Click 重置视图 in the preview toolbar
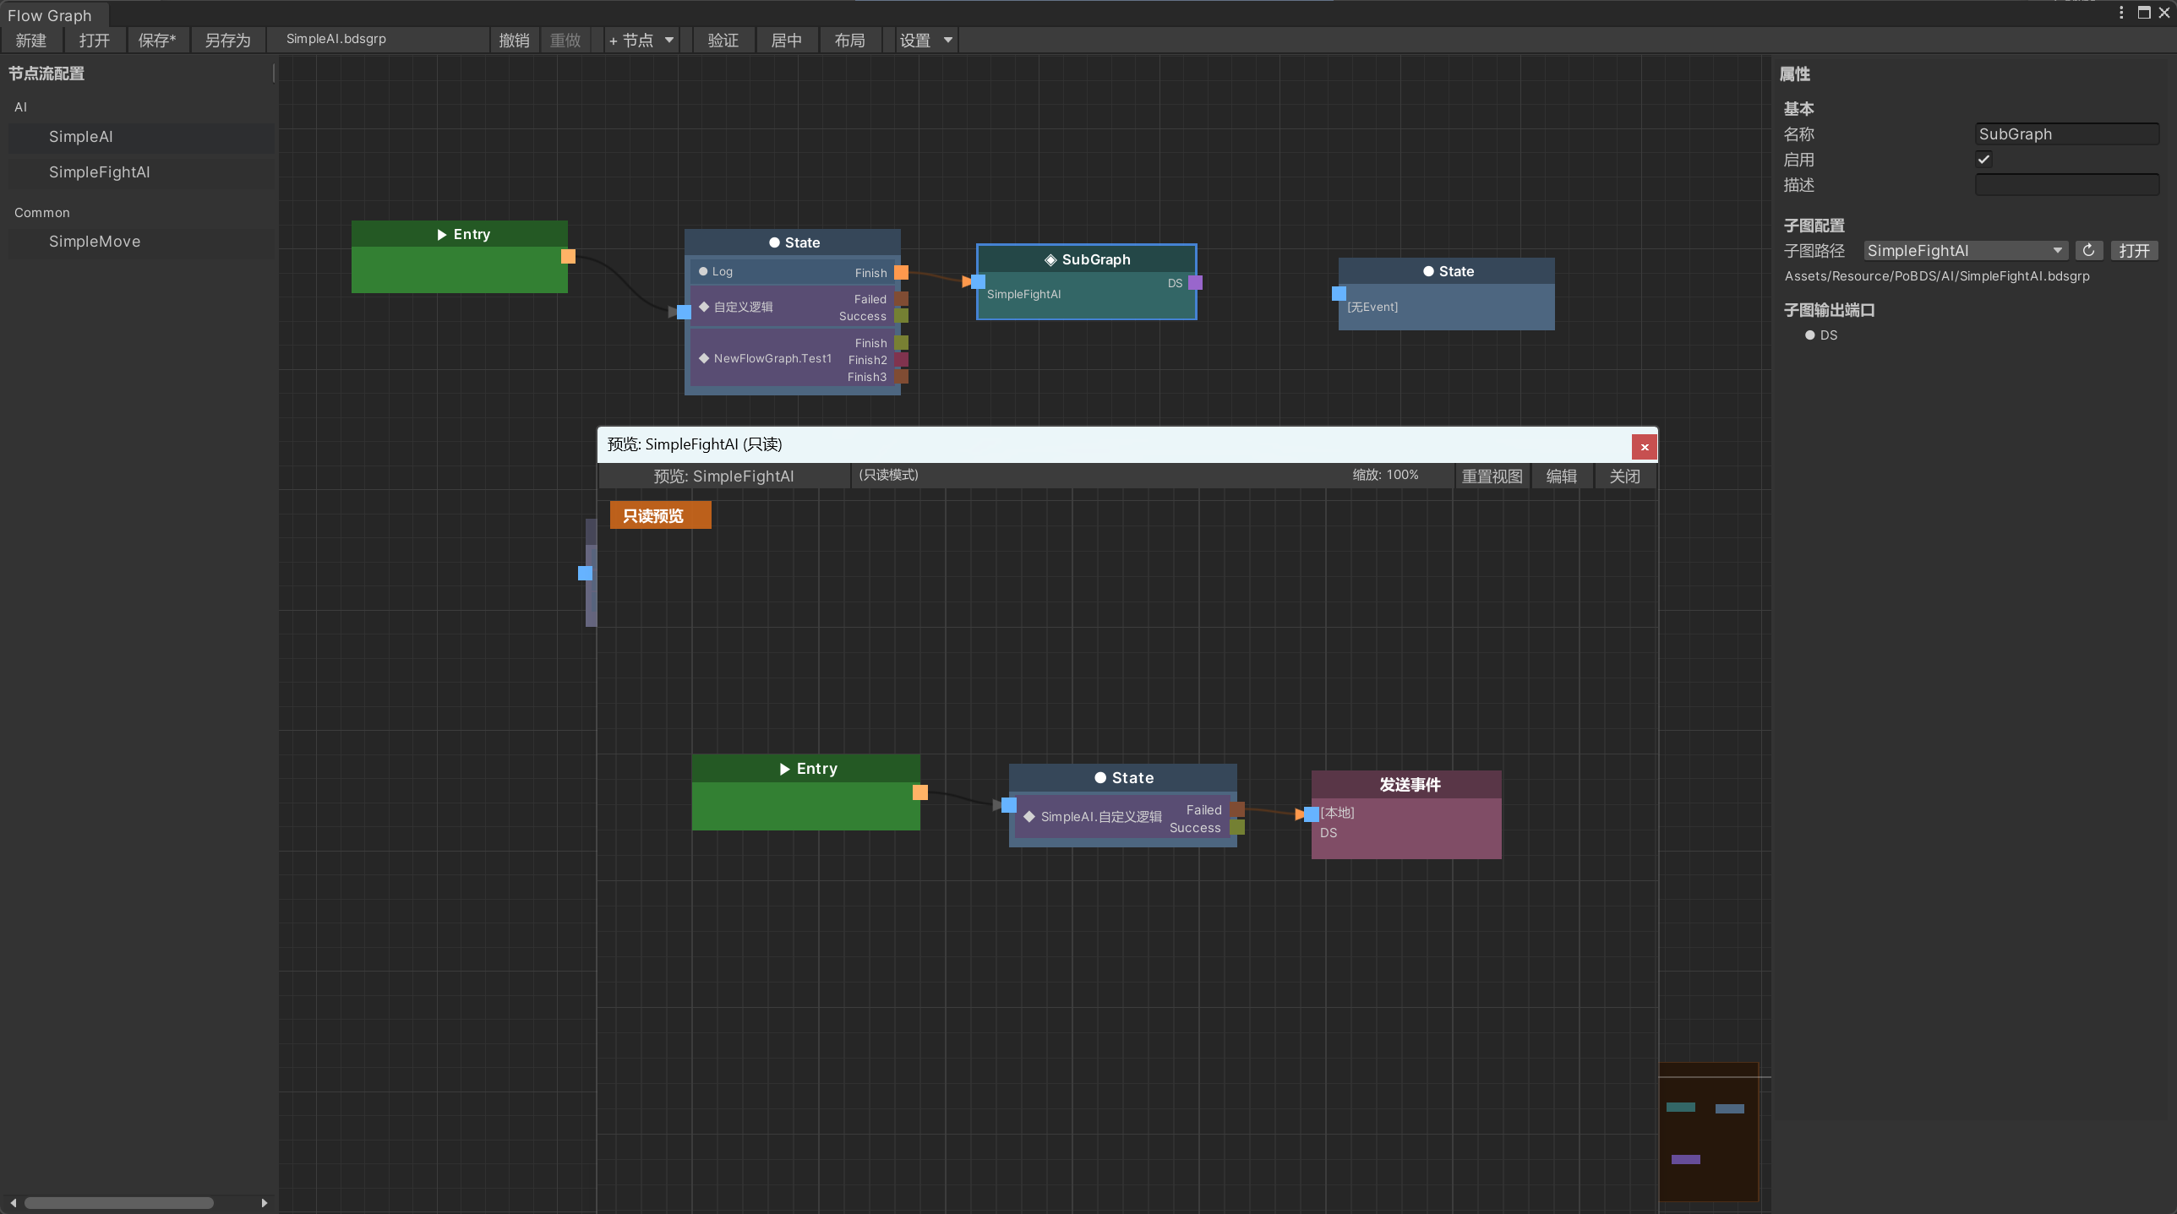The width and height of the screenshot is (2177, 1214). click(x=1492, y=476)
